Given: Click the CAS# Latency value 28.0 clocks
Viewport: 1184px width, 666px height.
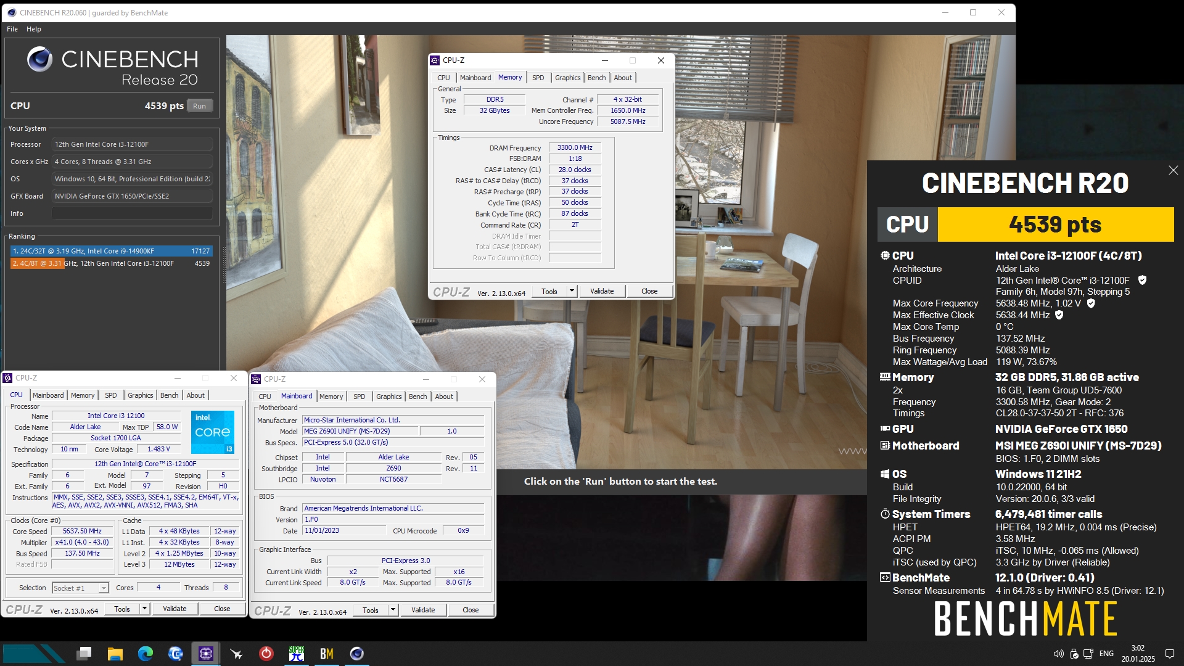Looking at the screenshot, I should coord(575,170).
